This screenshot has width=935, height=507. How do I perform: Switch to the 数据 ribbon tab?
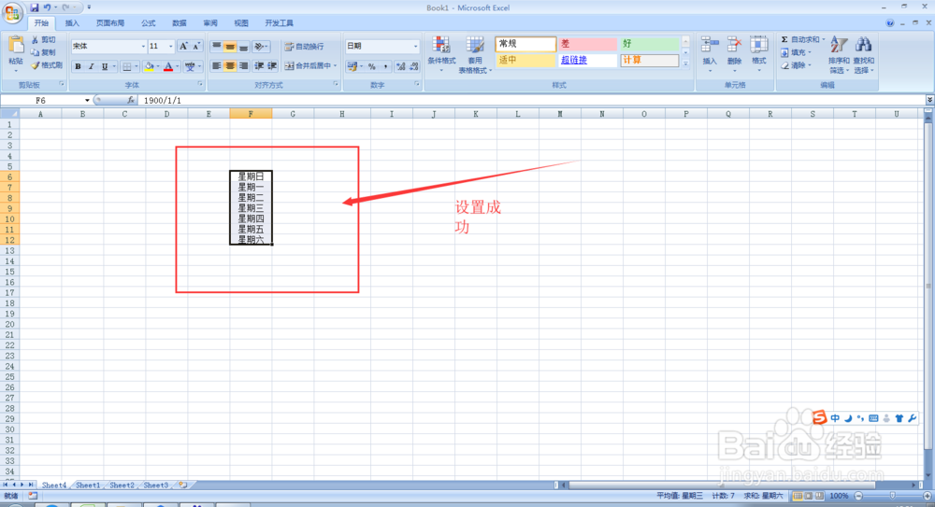[180, 23]
